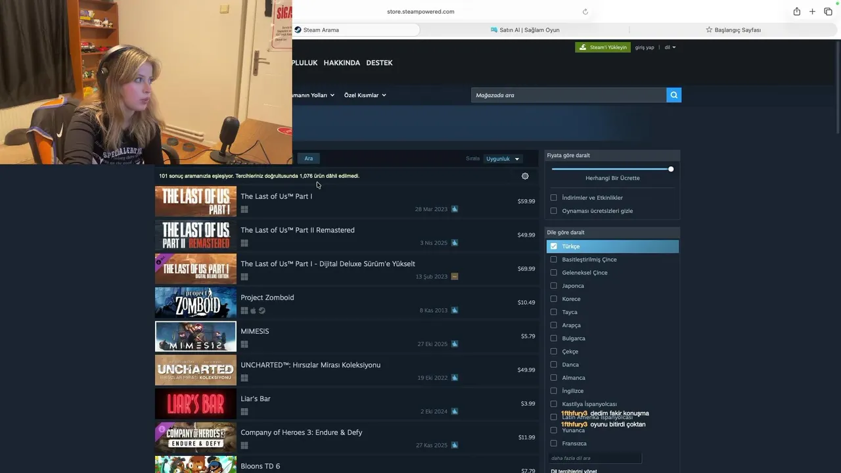
Task: Open The Last of Us Part I thumbnail
Action: pyautogui.click(x=196, y=202)
